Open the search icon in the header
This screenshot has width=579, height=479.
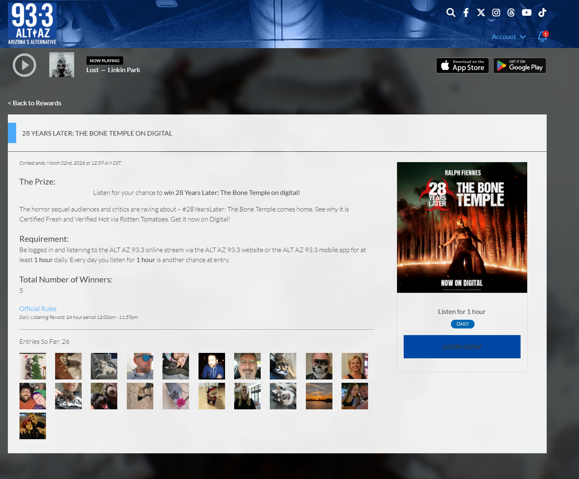(451, 12)
